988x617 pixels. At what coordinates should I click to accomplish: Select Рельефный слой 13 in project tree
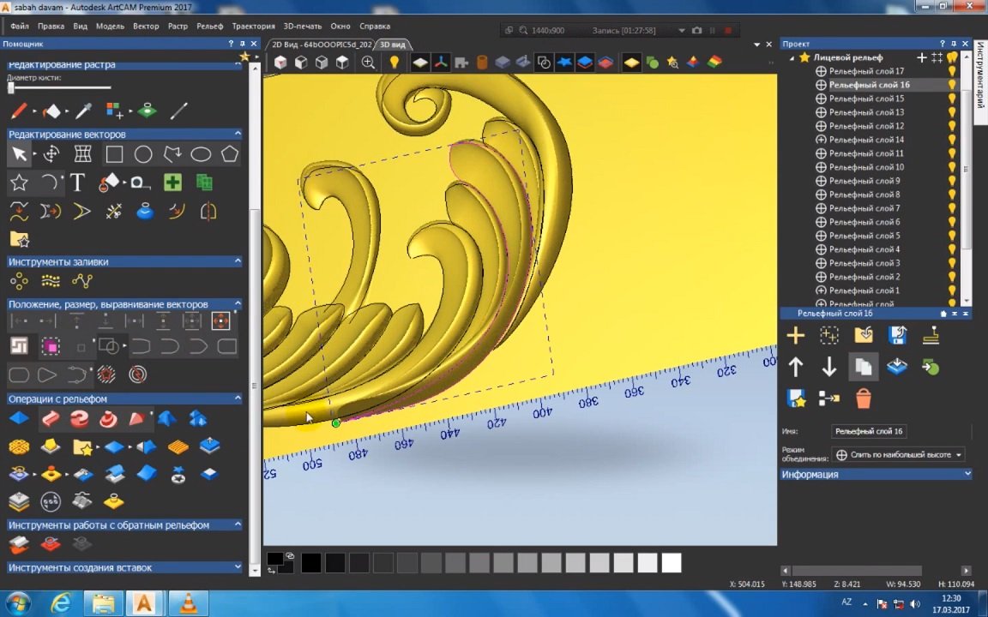coord(866,112)
